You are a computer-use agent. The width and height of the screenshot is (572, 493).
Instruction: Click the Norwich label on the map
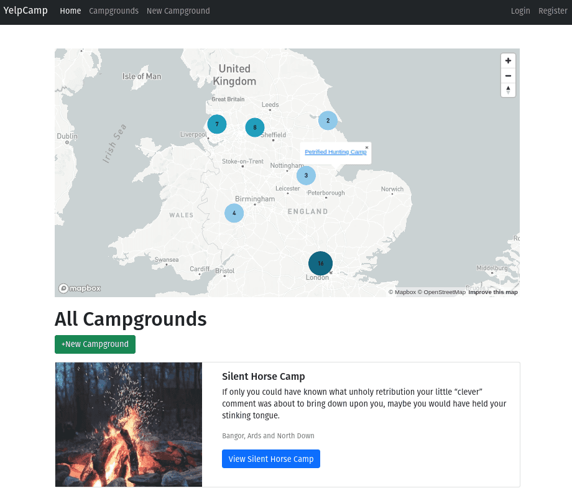(x=392, y=189)
